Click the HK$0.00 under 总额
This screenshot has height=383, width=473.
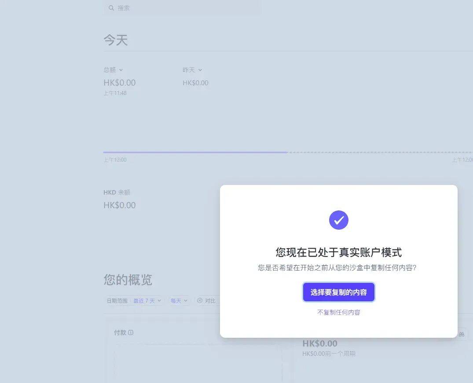pyautogui.click(x=119, y=83)
